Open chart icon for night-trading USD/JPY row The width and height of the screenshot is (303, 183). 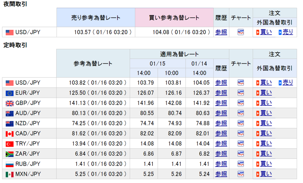coord(241,32)
